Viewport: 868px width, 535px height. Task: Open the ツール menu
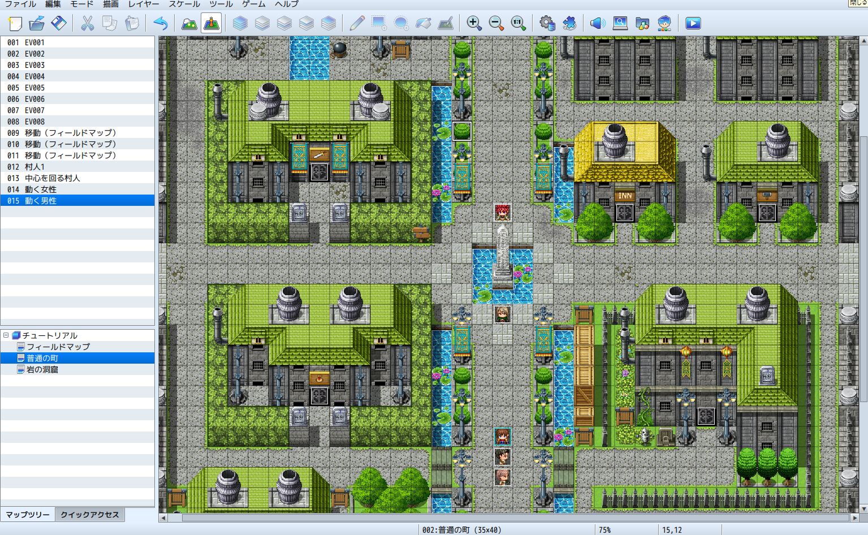pos(221,4)
